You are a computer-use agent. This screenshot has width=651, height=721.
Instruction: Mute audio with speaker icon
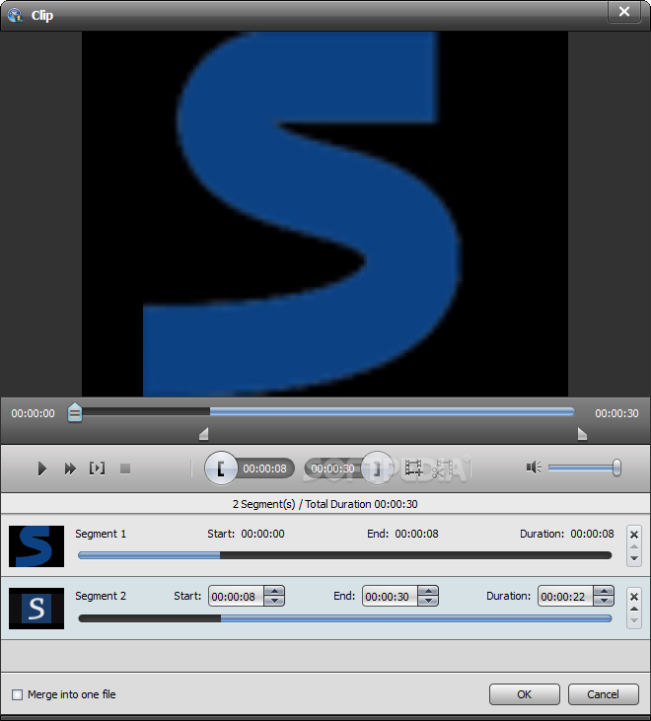click(x=534, y=469)
